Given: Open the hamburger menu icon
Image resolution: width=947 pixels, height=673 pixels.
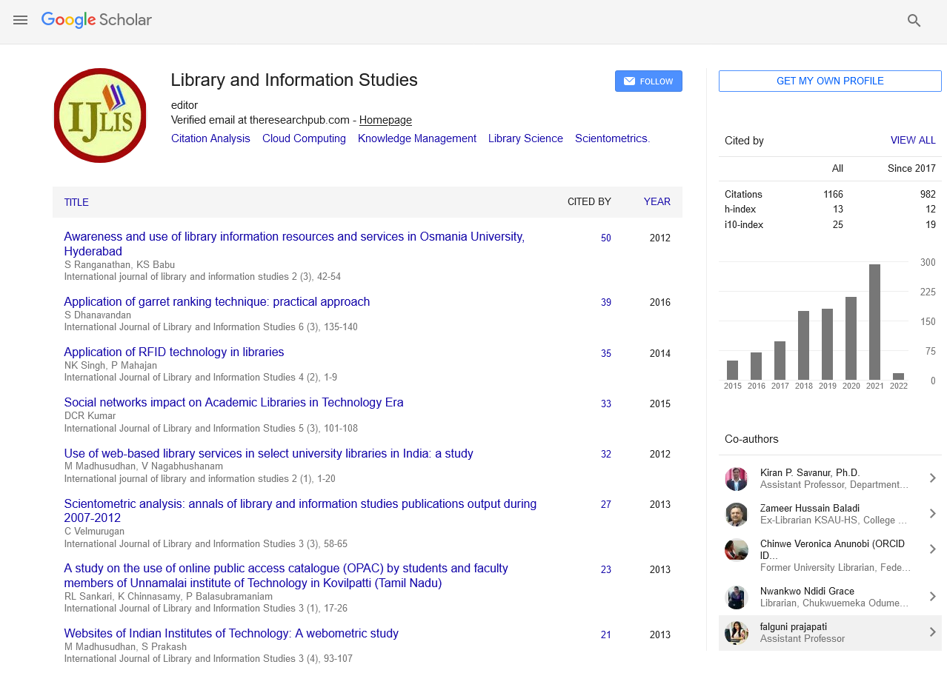Looking at the screenshot, I should [21, 20].
